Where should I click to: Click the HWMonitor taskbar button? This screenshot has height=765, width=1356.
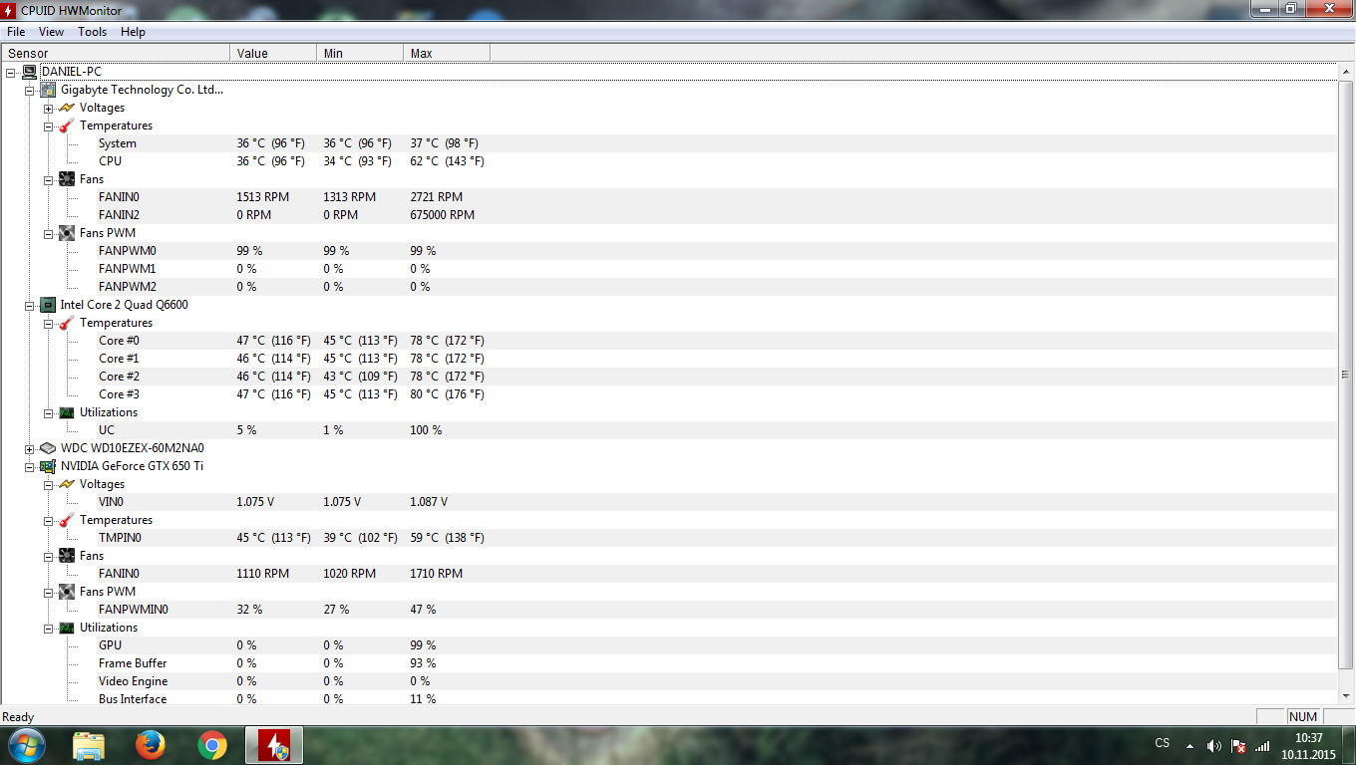[x=274, y=745]
